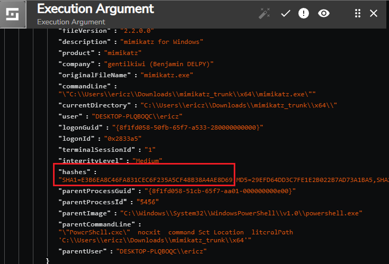Screen dimensions: 389x264
Task: Select the parentCommandLine PowerShell.exe line
Action: coord(175,232)
